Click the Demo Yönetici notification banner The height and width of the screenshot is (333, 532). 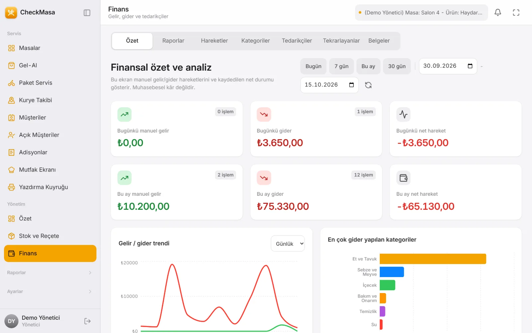coord(421,13)
